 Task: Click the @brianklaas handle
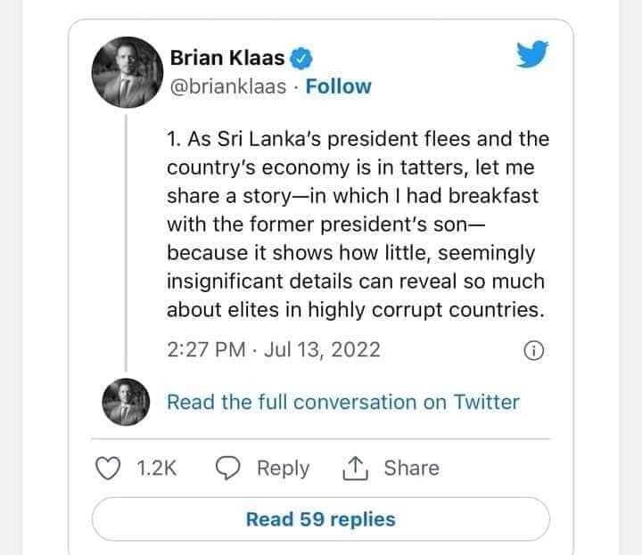click(228, 86)
